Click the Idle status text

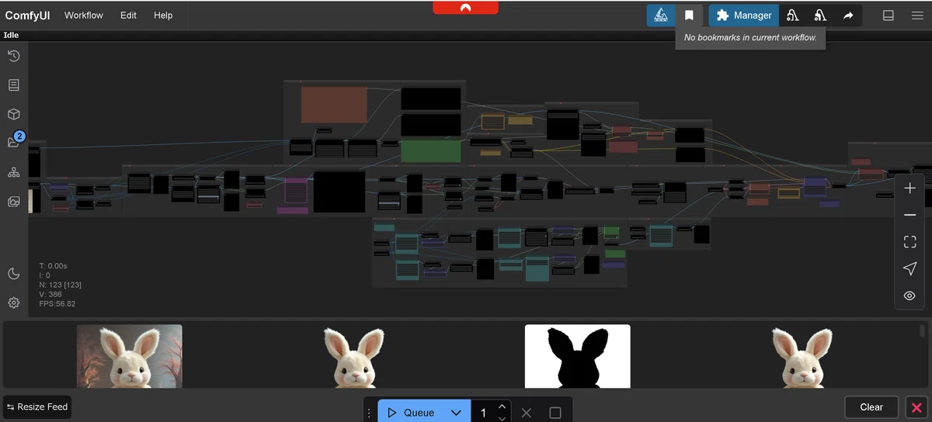(x=11, y=35)
